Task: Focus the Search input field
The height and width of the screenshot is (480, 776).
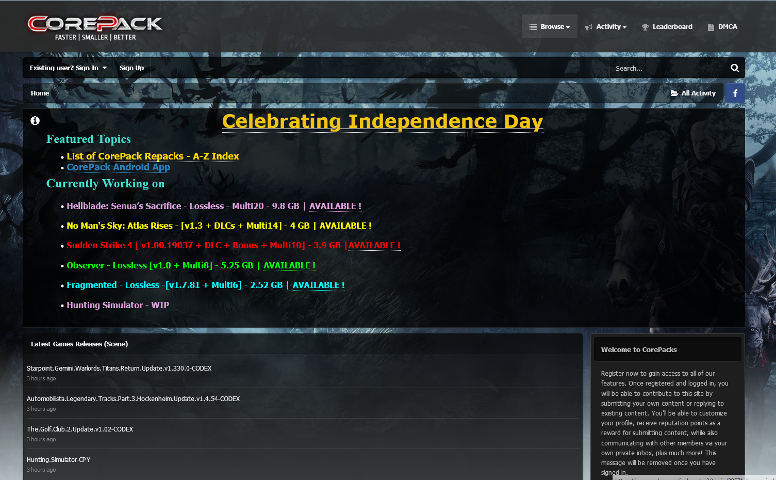Action: [667, 68]
